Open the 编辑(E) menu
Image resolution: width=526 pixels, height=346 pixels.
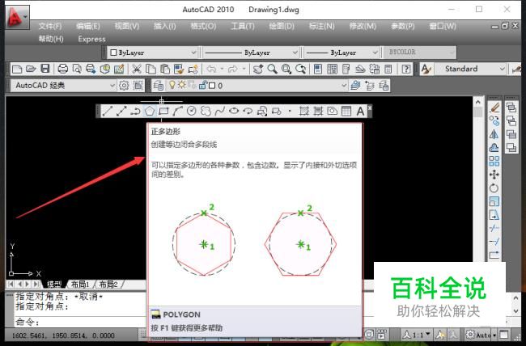(x=88, y=26)
